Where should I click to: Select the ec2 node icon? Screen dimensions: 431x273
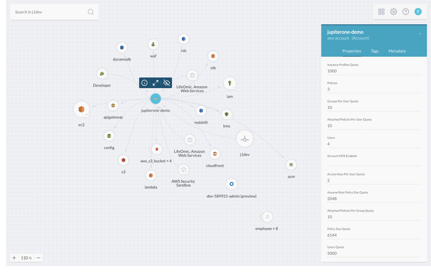pos(81,109)
